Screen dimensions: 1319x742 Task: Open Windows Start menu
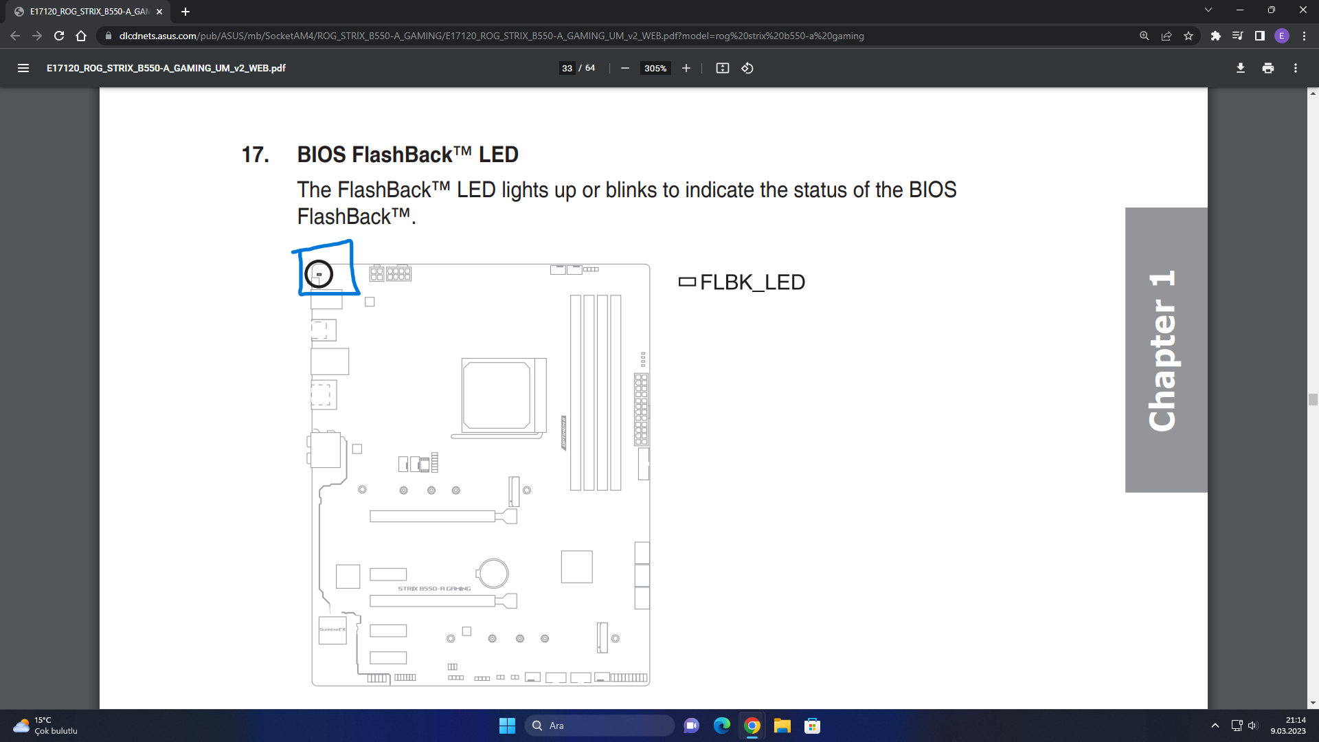click(x=507, y=726)
